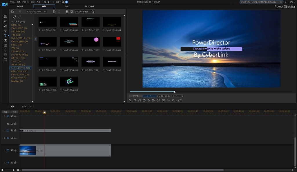The width and height of the screenshot is (297, 172).
Task: Open the Title Room T icon
Action: [x=5, y=36]
